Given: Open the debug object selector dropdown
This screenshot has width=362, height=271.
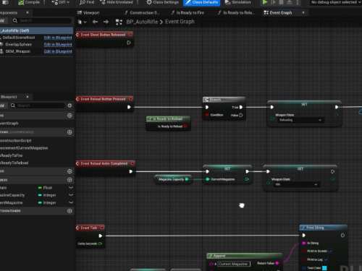Looking at the screenshot, I should (335, 2).
